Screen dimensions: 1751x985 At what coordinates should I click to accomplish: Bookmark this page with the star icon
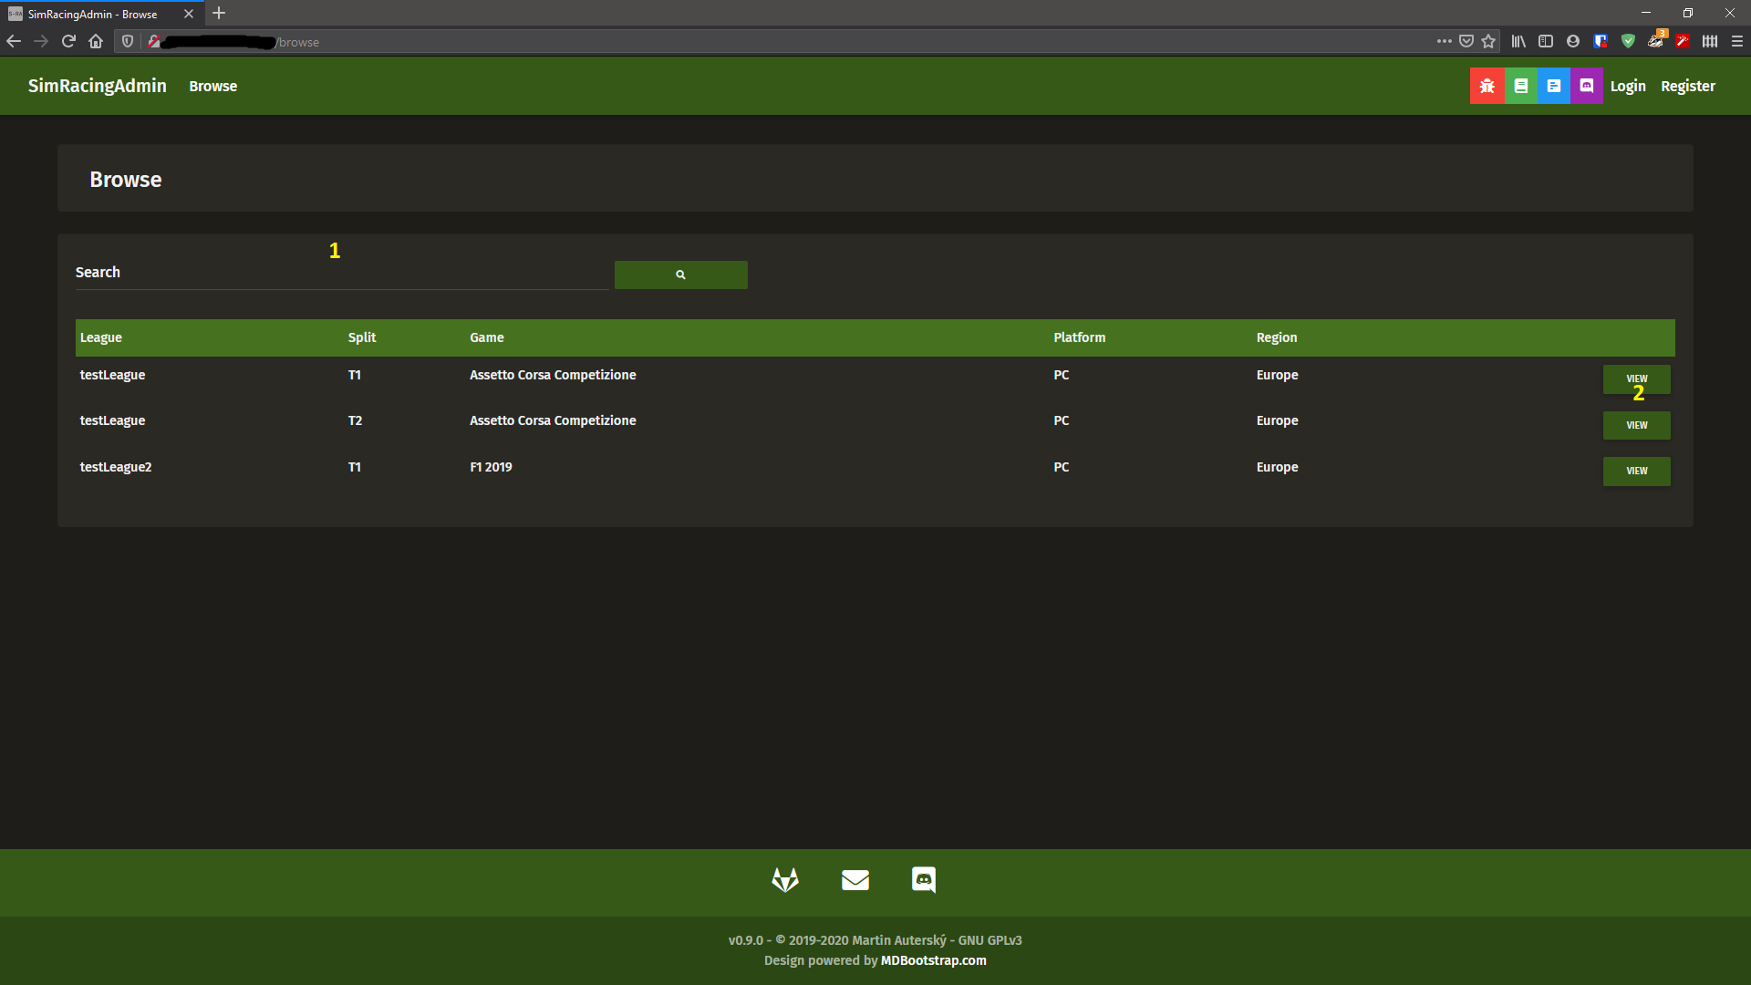point(1488,41)
